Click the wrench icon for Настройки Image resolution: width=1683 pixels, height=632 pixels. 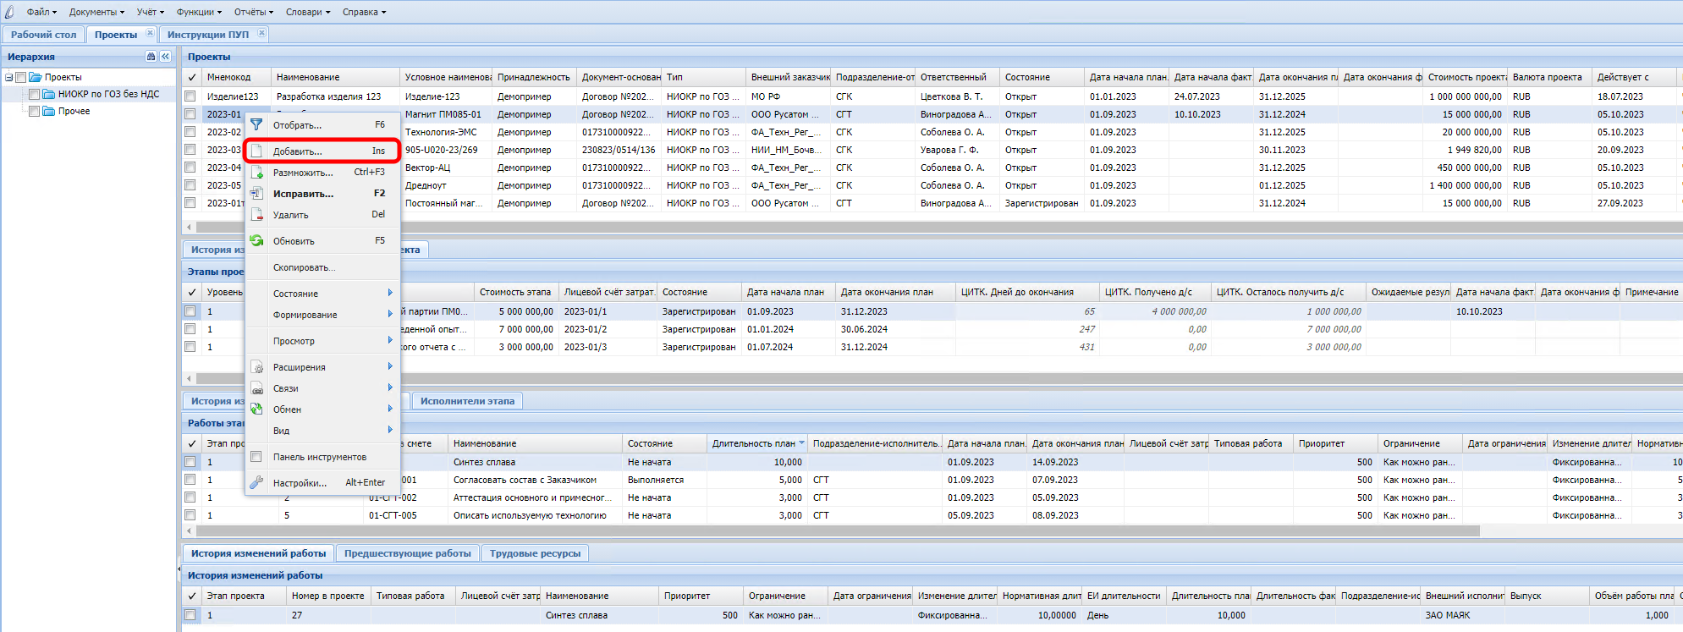point(256,482)
